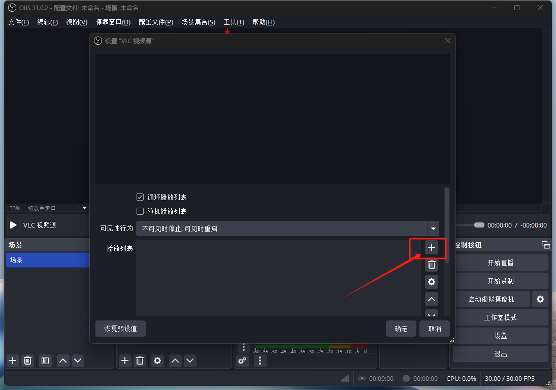Click the 确定 button
556x390 pixels.
(401, 329)
